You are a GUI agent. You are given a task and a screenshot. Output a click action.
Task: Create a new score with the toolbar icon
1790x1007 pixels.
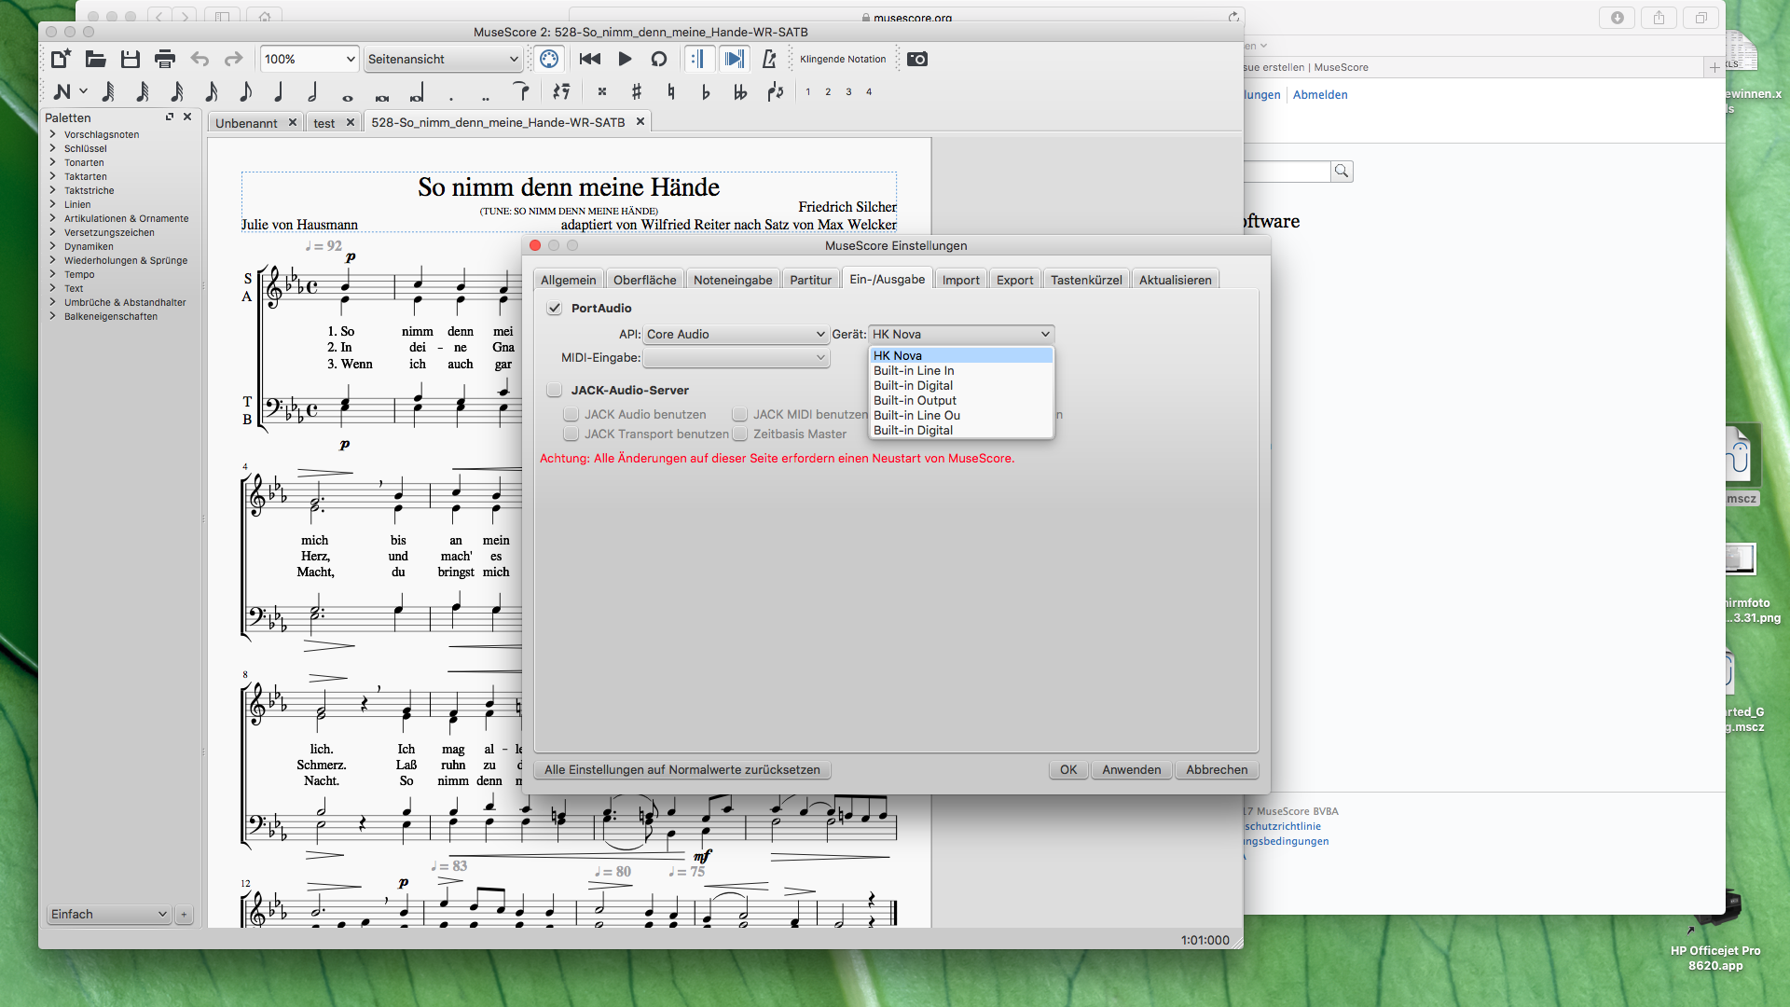[61, 59]
